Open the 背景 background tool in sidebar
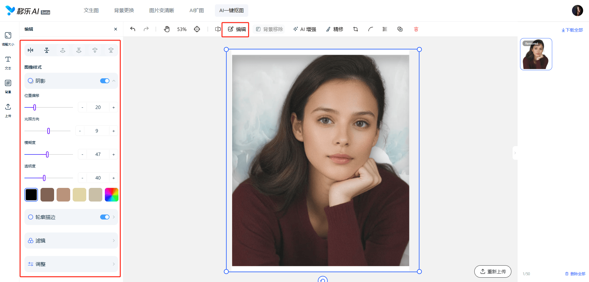589x282 pixels. point(8,87)
